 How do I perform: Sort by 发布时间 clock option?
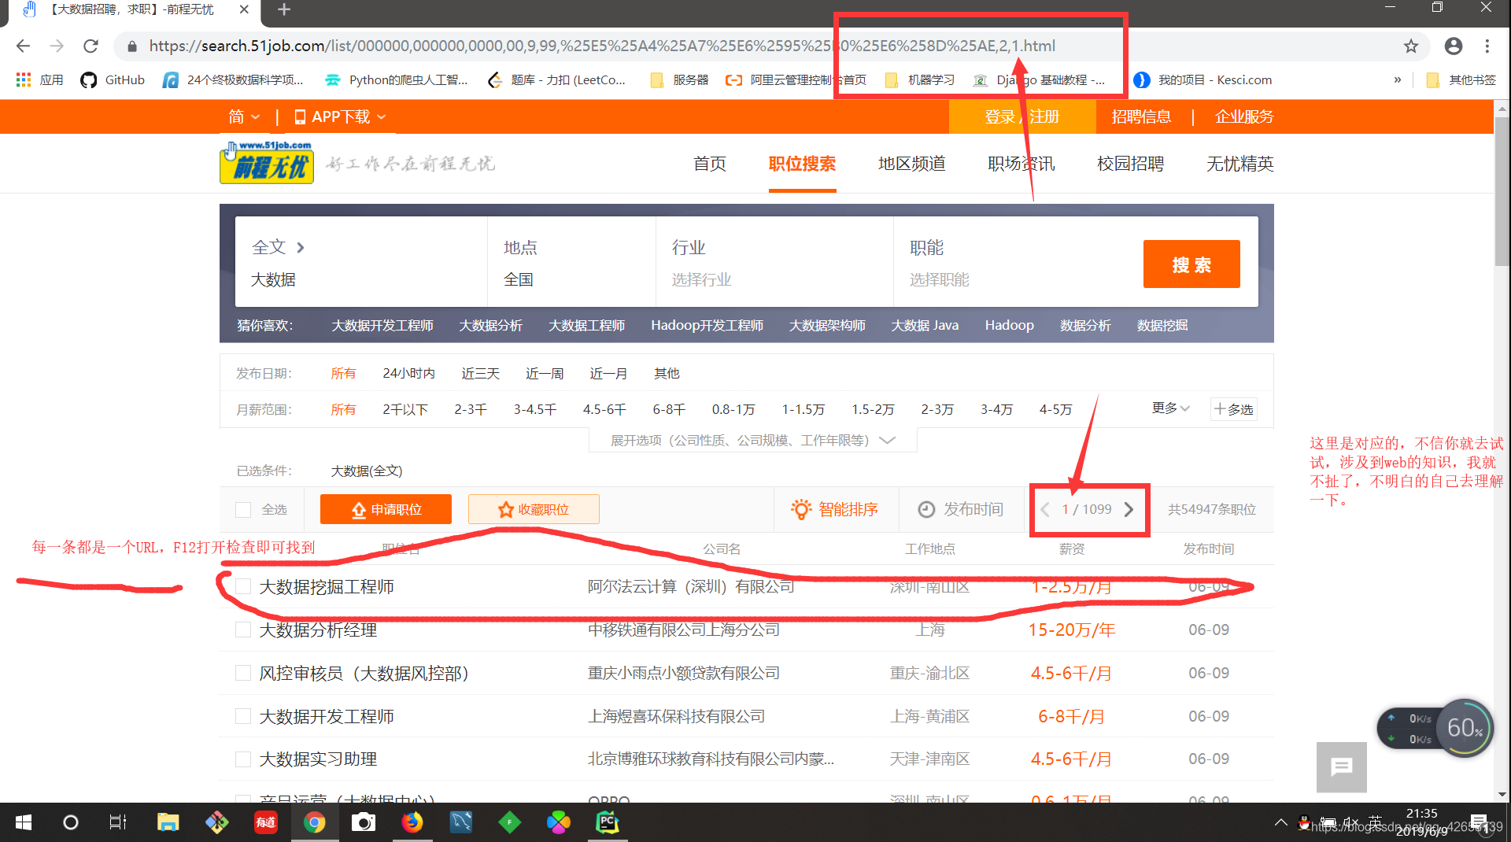960,509
